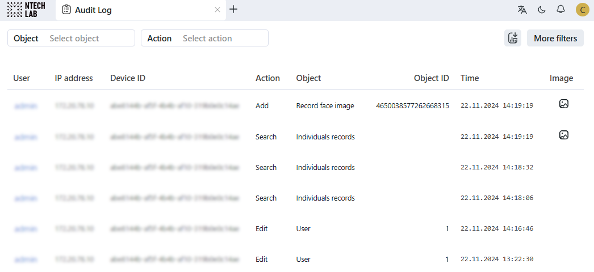Image resolution: width=594 pixels, height=272 pixels.
Task: Select object ID 4650038577262668315
Action: click(412, 106)
